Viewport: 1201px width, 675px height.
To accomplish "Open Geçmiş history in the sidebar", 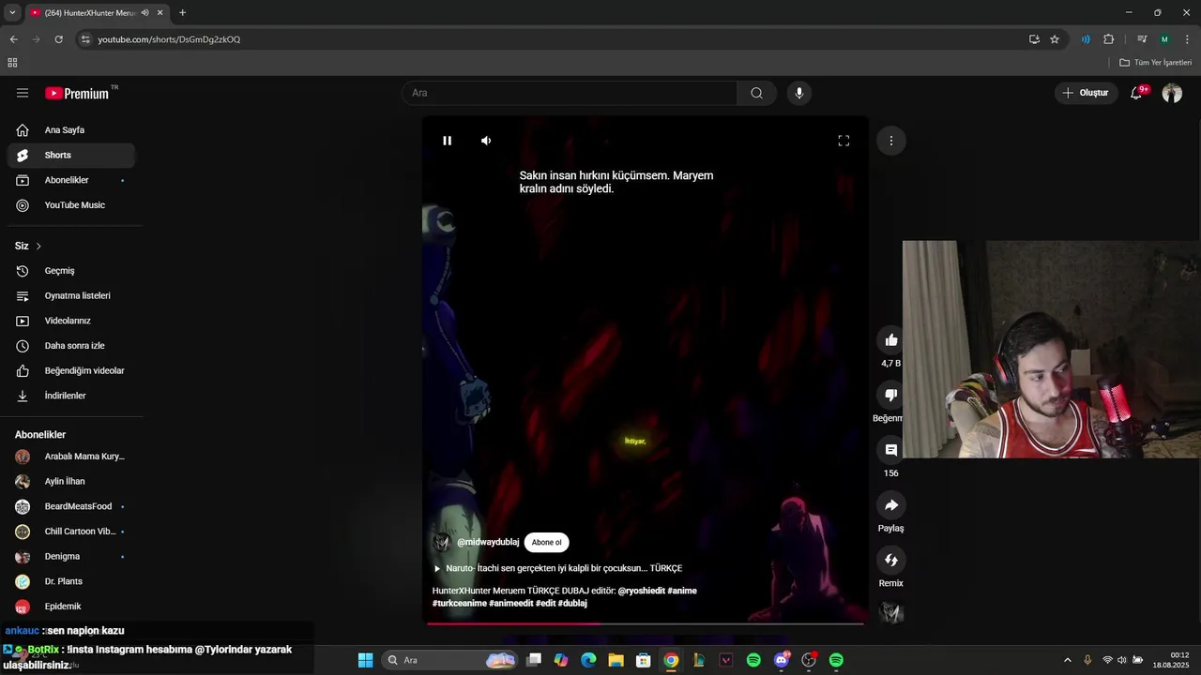I will point(71,271).
